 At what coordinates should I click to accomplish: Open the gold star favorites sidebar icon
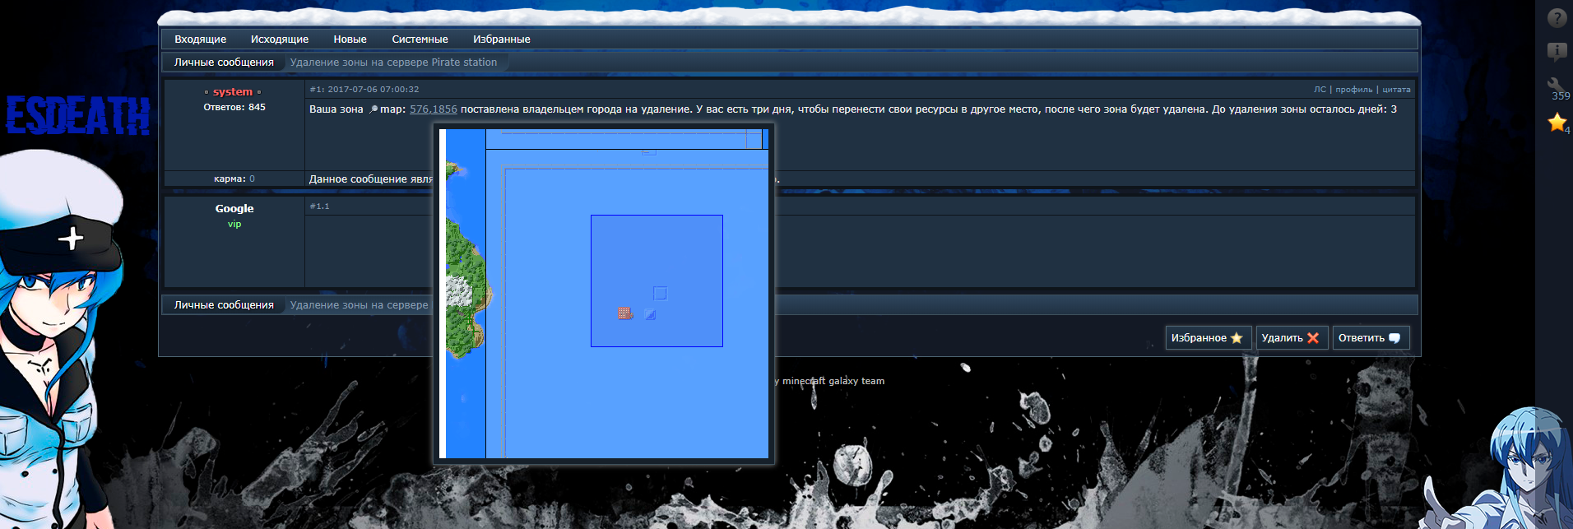pyautogui.click(x=1557, y=123)
